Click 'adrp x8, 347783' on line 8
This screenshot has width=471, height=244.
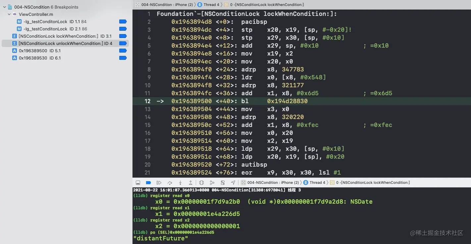click(272, 69)
